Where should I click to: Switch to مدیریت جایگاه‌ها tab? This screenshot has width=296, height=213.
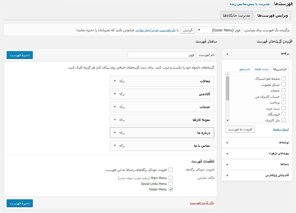(x=236, y=16)
